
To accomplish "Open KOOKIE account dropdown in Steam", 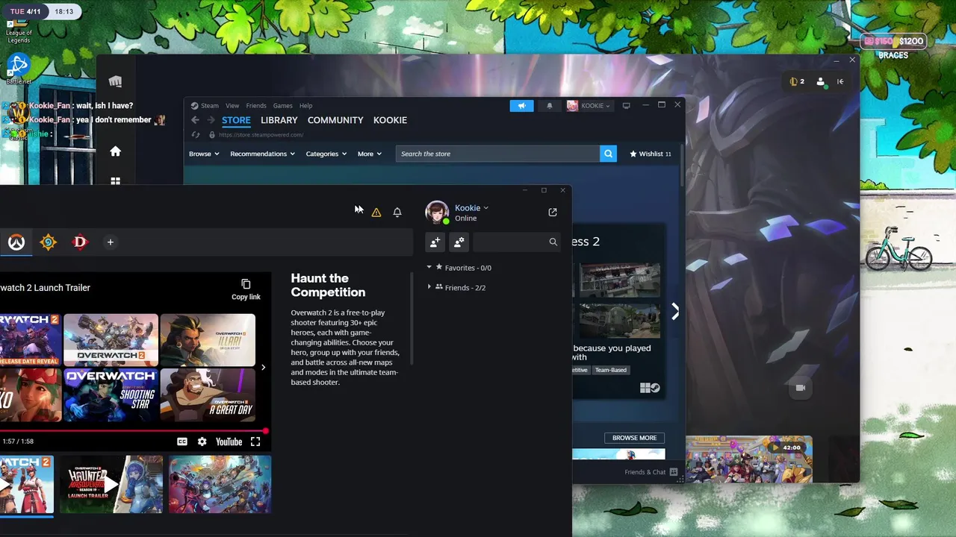I will click(x=589, y=106).
